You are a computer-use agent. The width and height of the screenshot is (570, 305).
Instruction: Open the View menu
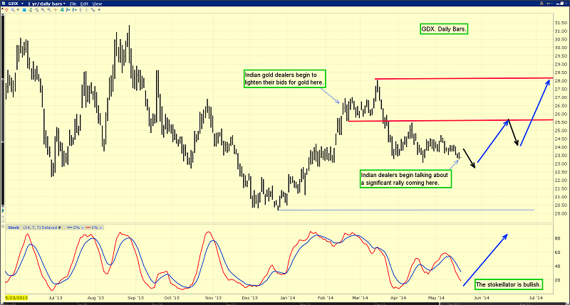97,4
